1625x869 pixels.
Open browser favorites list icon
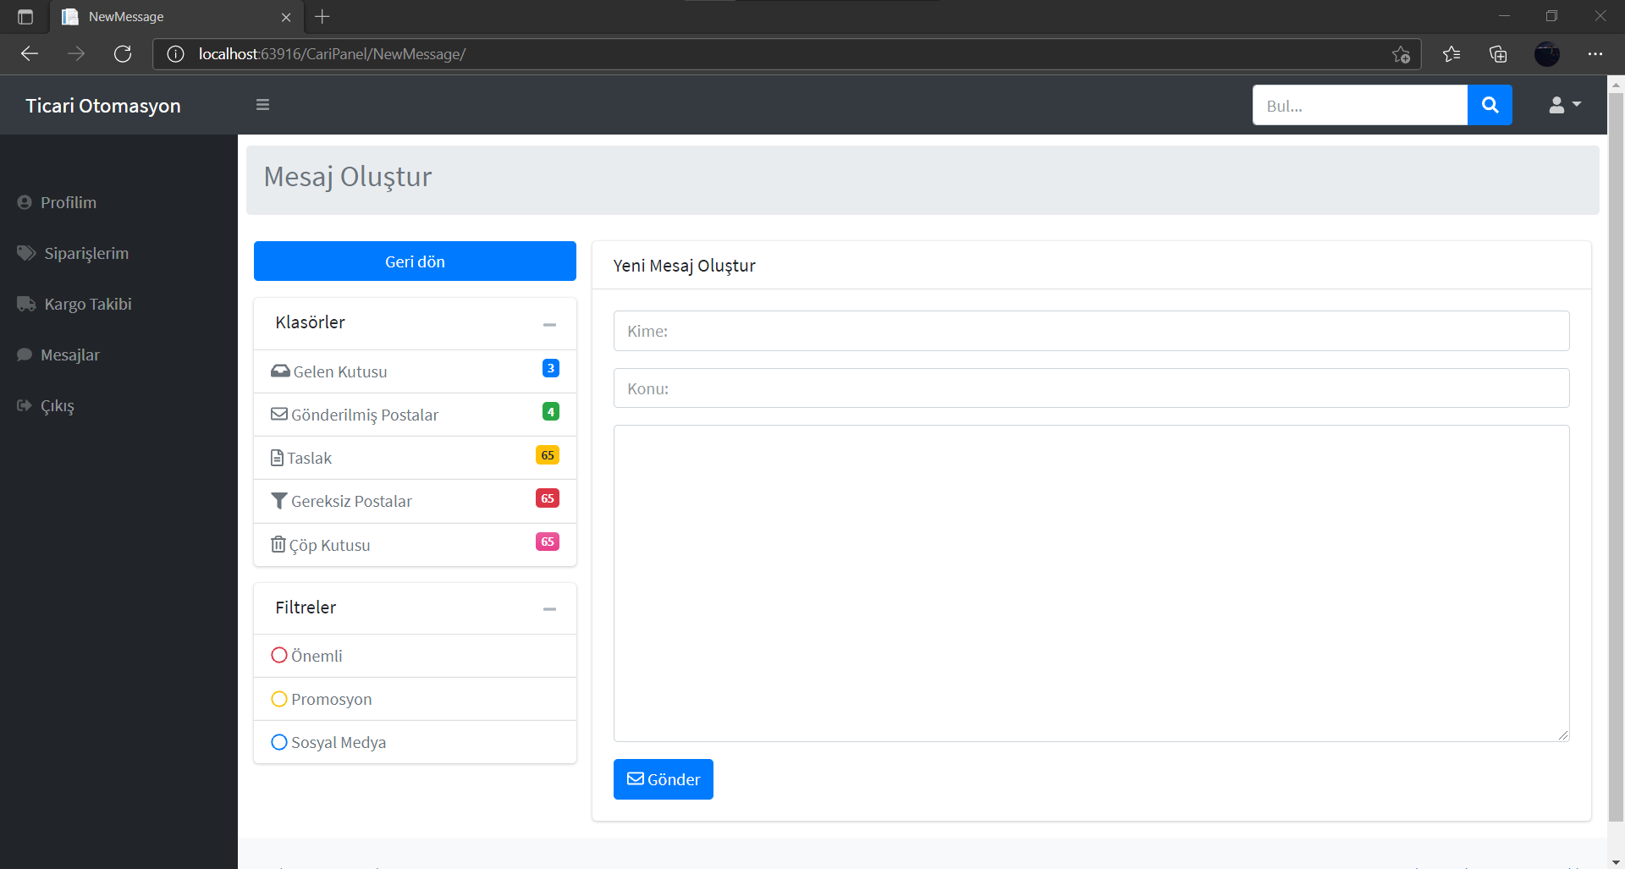pyautogui.click(x=1451, y=54)
